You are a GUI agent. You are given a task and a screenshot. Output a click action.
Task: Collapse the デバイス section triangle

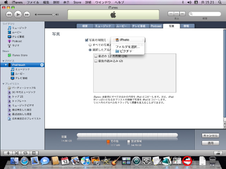(x=3, y=61)
